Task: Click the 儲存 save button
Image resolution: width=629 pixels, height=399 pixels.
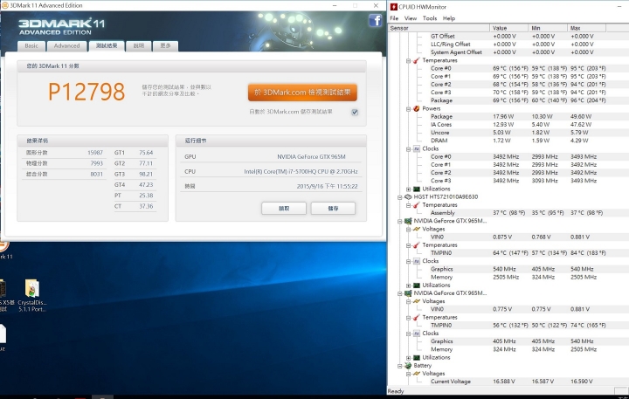Action: (x=333, y=208)
